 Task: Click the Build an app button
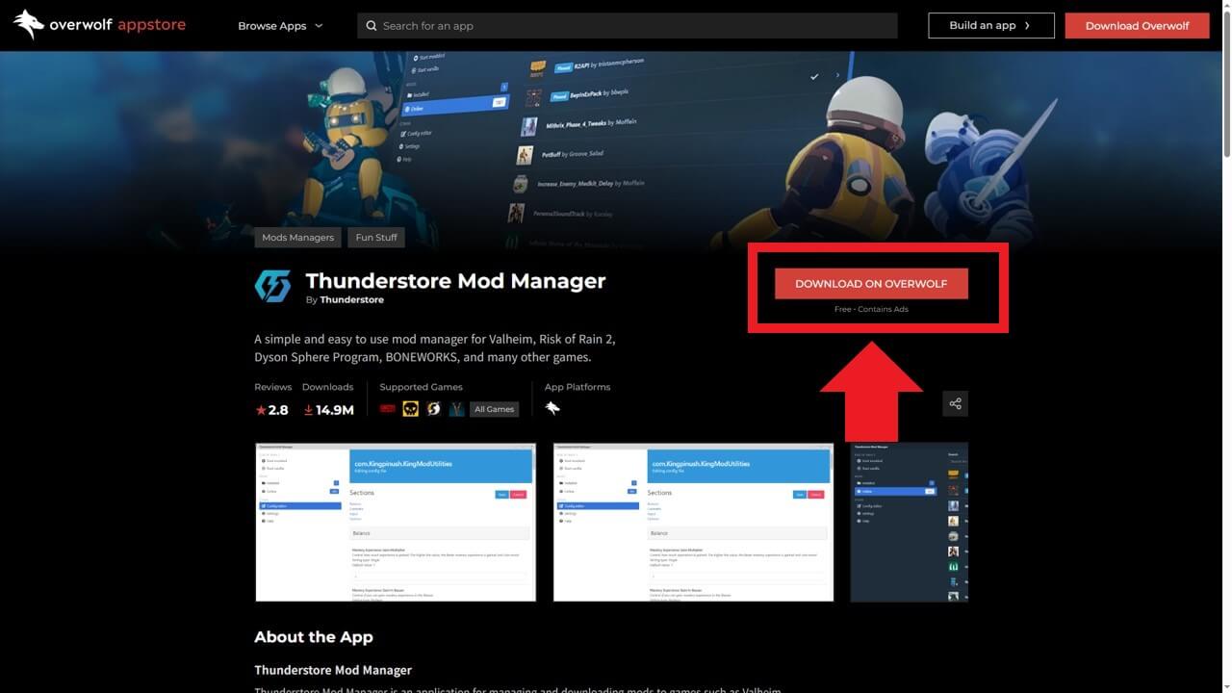991,25
